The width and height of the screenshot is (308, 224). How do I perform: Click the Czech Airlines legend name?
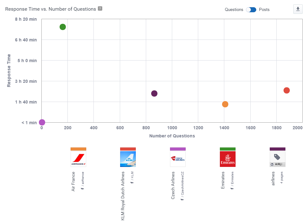(173, 185)
